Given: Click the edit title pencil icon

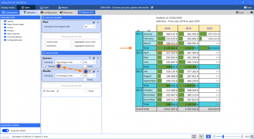Looking at the screenshot, I should [152, 8].
